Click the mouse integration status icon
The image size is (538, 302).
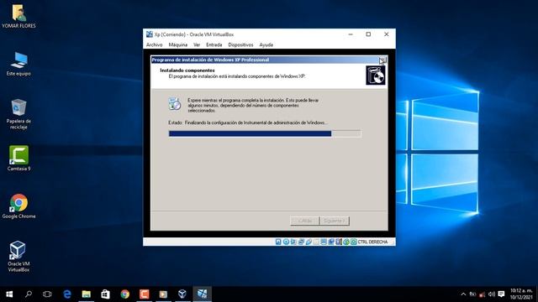pyautogui.click(x=346, y=242)
